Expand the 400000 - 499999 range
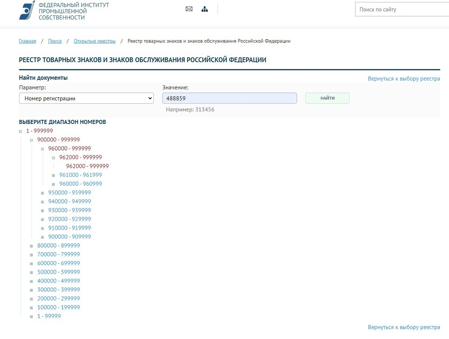The height and width of the screenshot is (339, 449). [x=31, y=281]
